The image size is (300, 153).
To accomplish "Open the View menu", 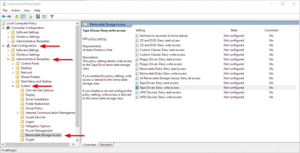I will pos(27,10).
